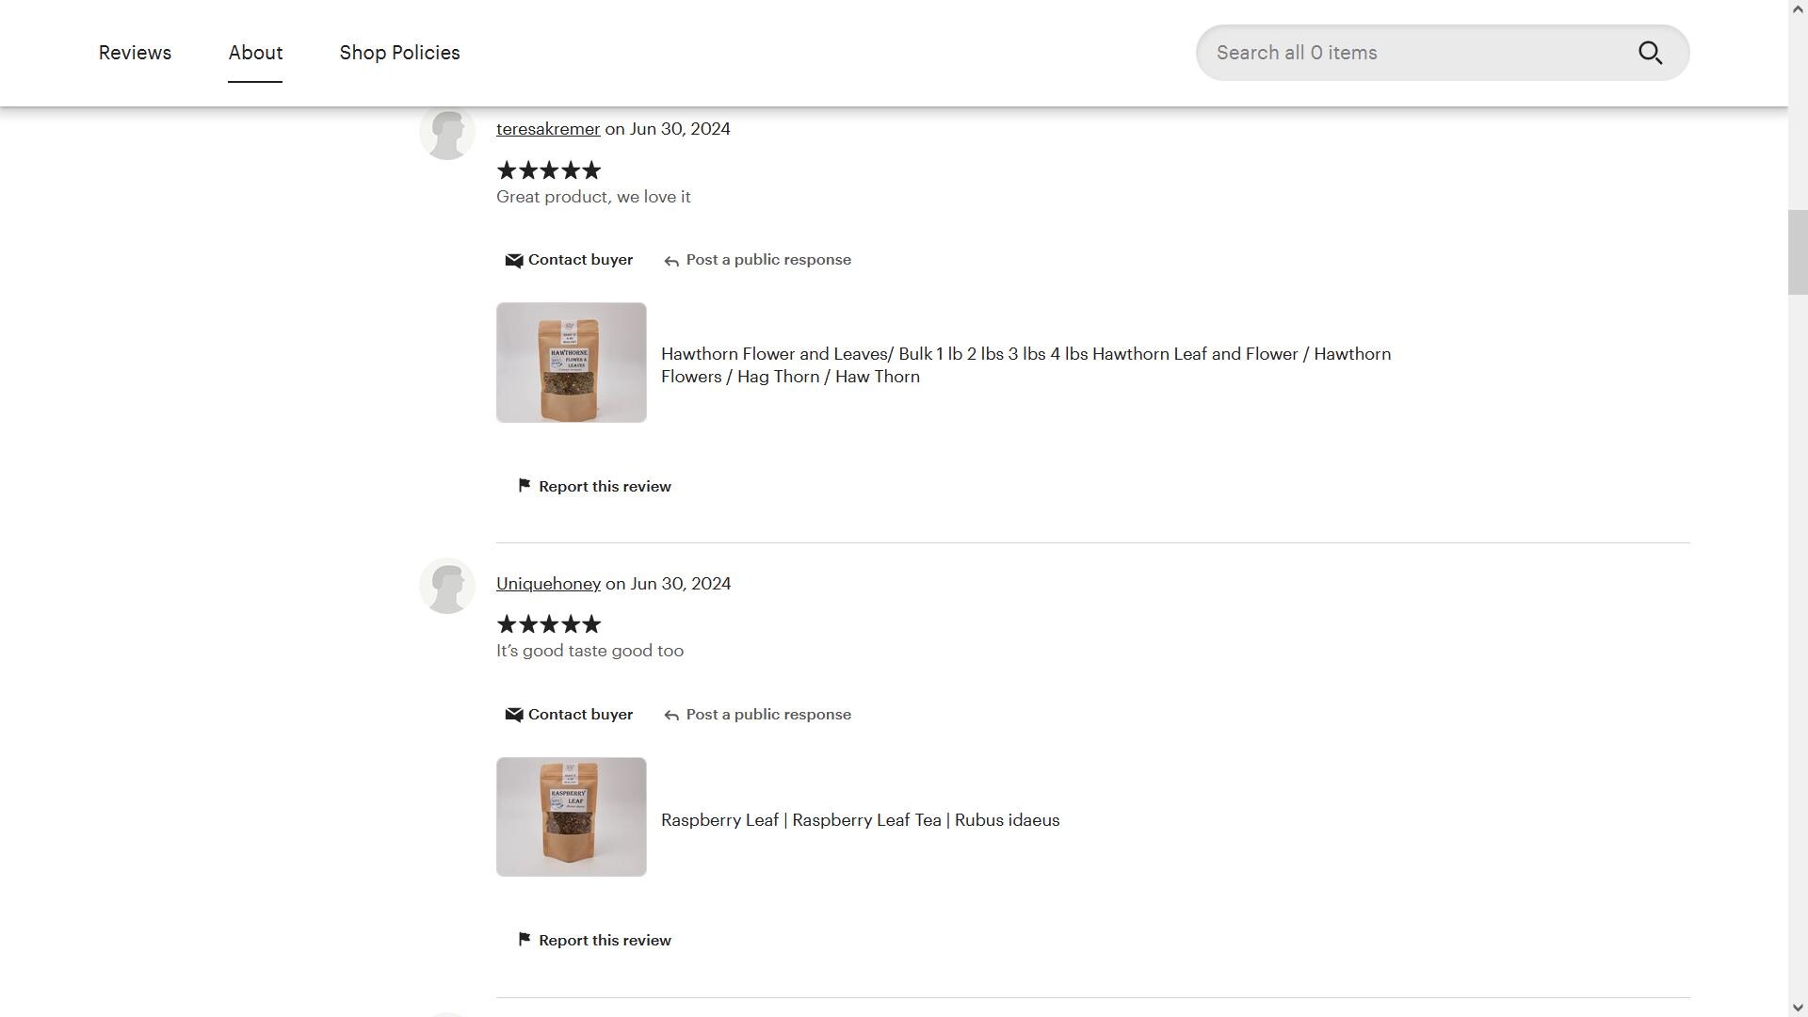Screen dimensions: 1808x1017
Task: Open the Raspberry Leaf Tea listing title
Action: pyautogui.click(x=860, y=820)
